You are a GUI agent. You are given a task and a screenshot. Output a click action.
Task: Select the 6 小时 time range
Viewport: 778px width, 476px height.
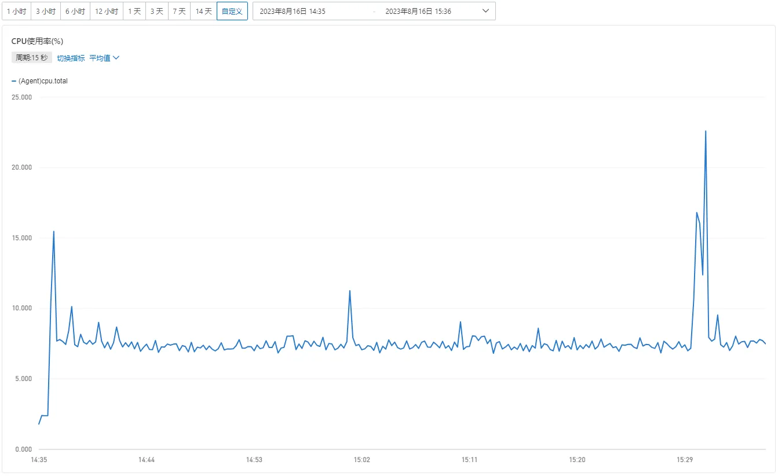click(x=75, y=11)
